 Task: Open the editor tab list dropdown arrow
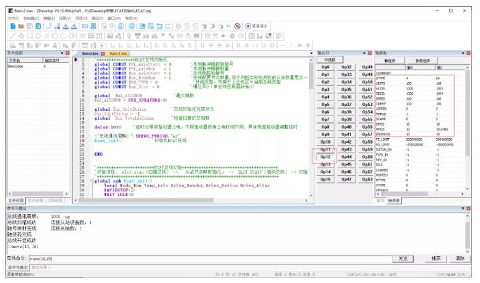tap(311, 53)
